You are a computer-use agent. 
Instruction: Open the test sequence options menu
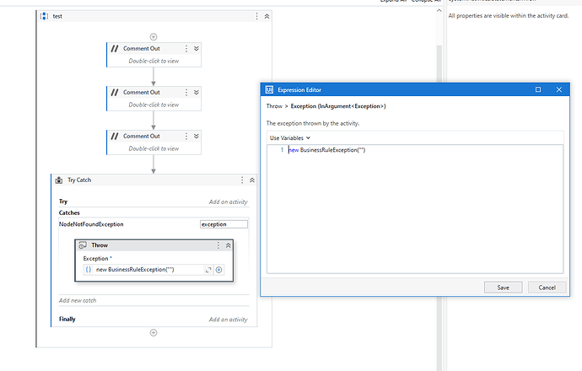click(x=256, y=16)
